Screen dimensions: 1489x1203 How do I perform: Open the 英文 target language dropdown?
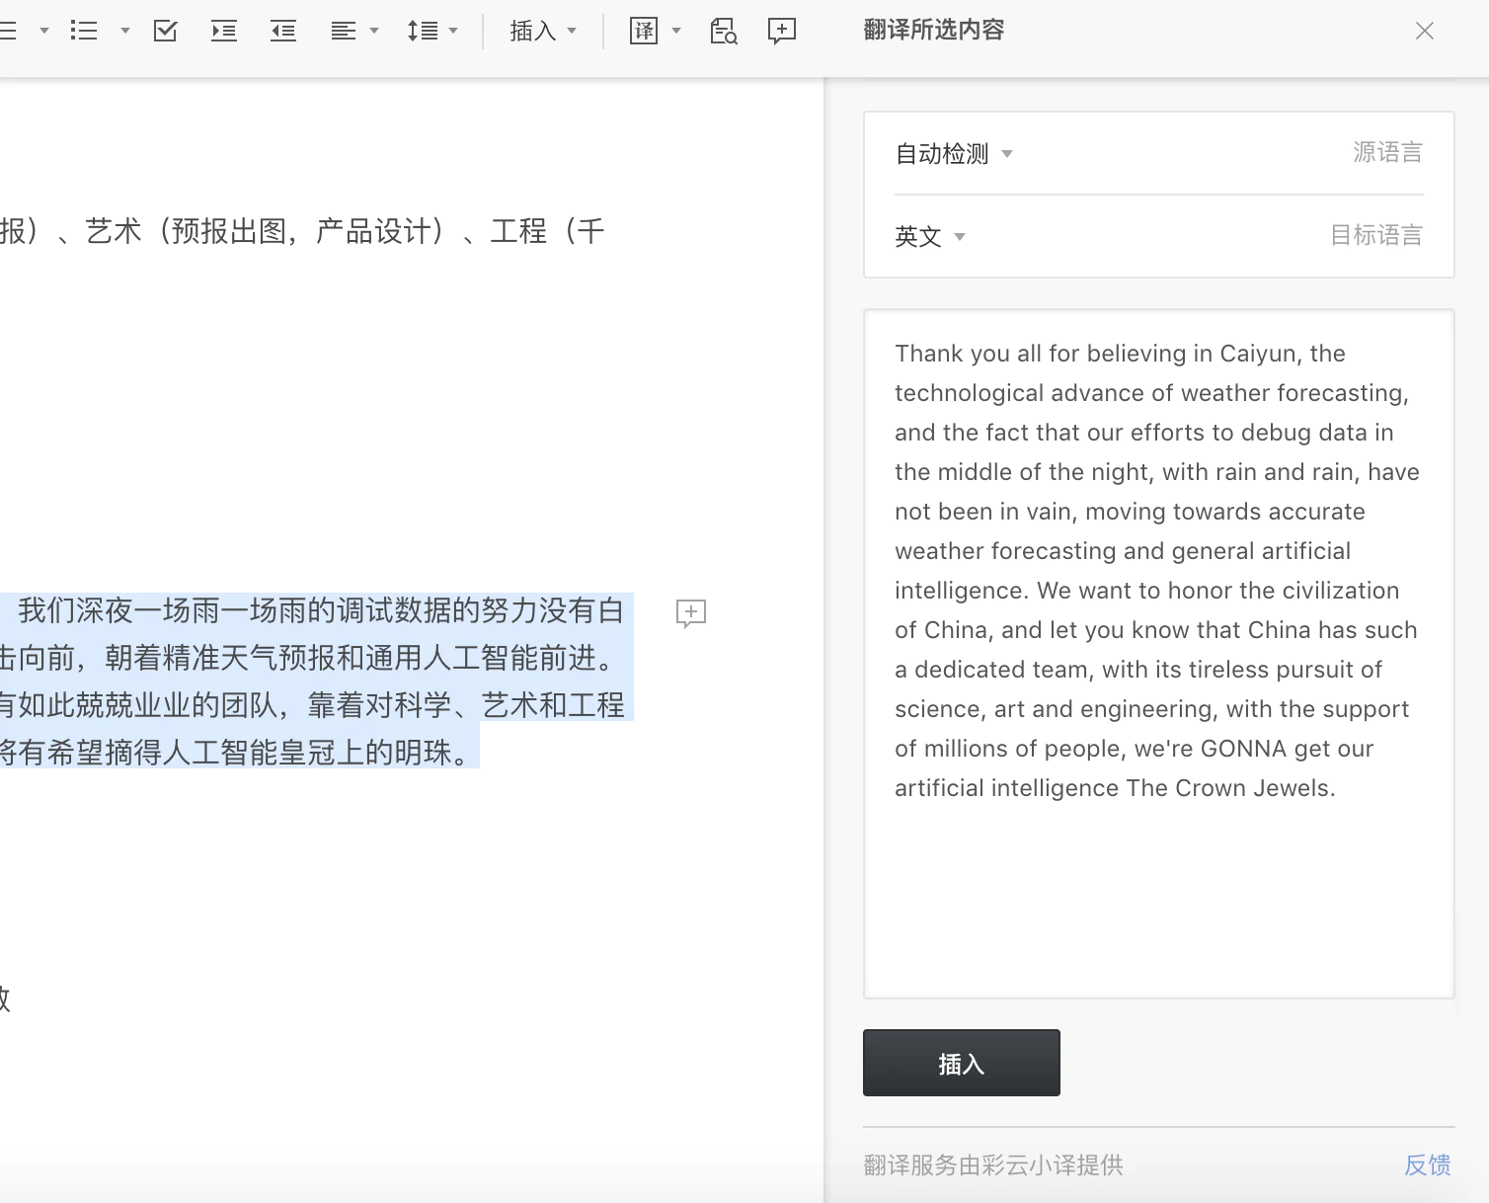929,237
